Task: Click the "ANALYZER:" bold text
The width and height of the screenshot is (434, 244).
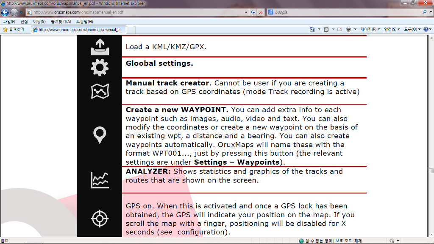Action: coord(148,171)
